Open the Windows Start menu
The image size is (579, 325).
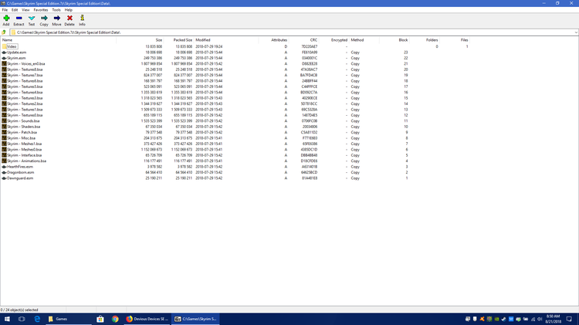click(x=7, y=319)
